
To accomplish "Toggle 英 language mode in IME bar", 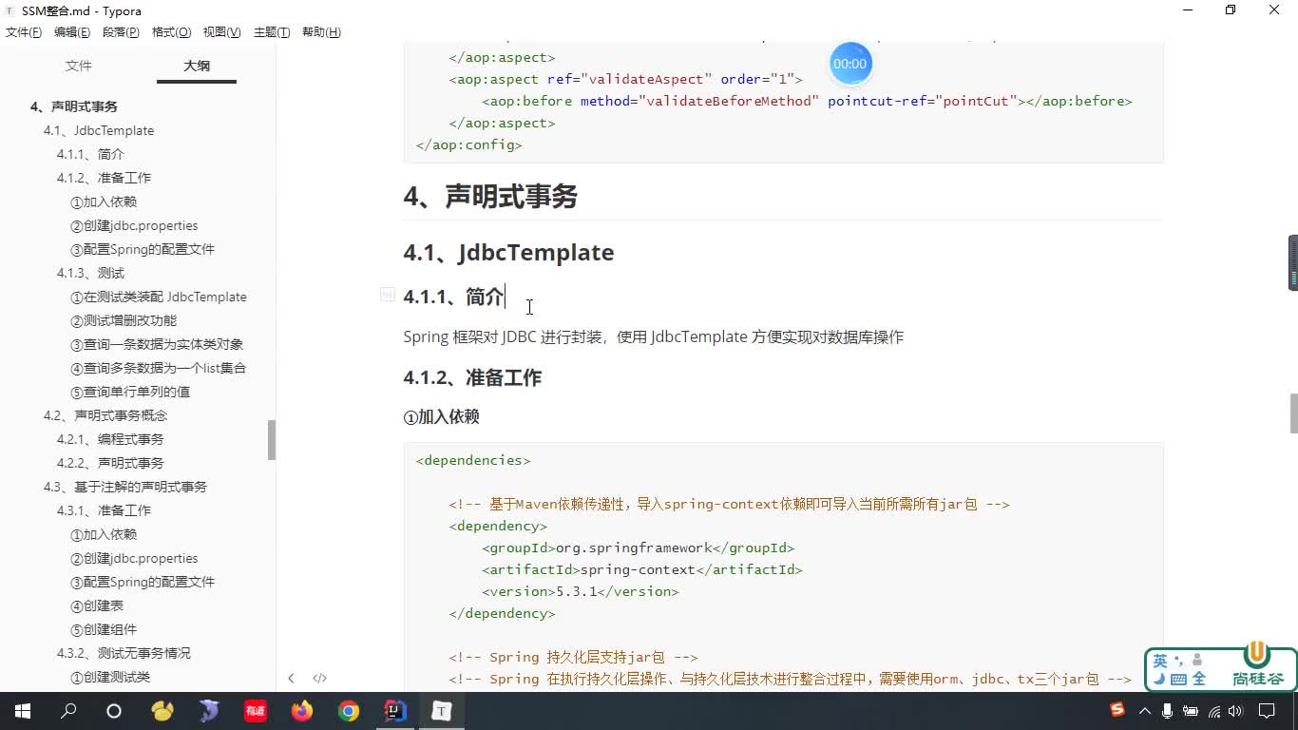I will coord(1160,661).
